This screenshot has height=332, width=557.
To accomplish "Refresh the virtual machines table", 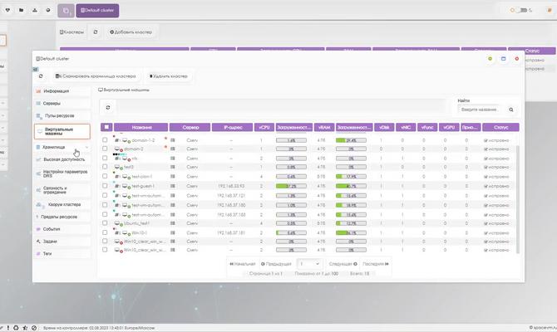I will 108,107.
